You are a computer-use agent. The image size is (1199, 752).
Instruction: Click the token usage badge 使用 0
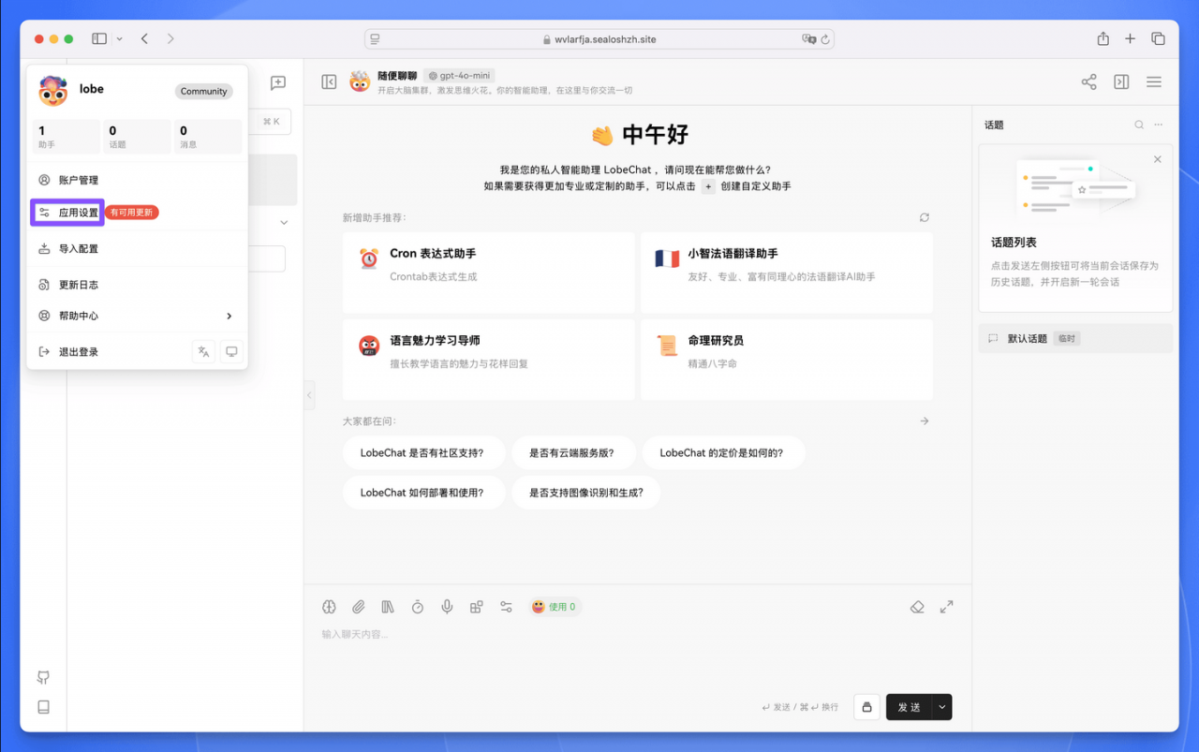click(554, 607)
